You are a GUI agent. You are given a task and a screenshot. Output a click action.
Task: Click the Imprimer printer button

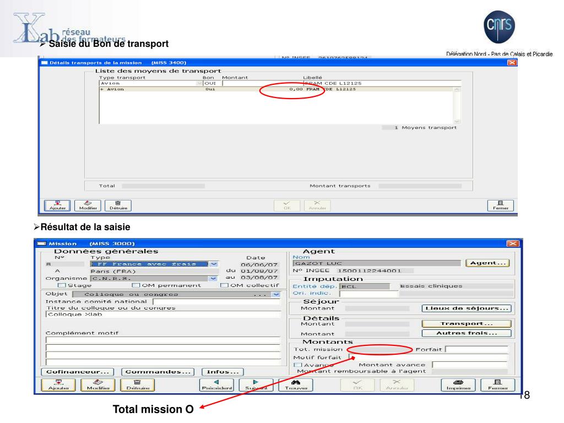(x=458, y=385)
